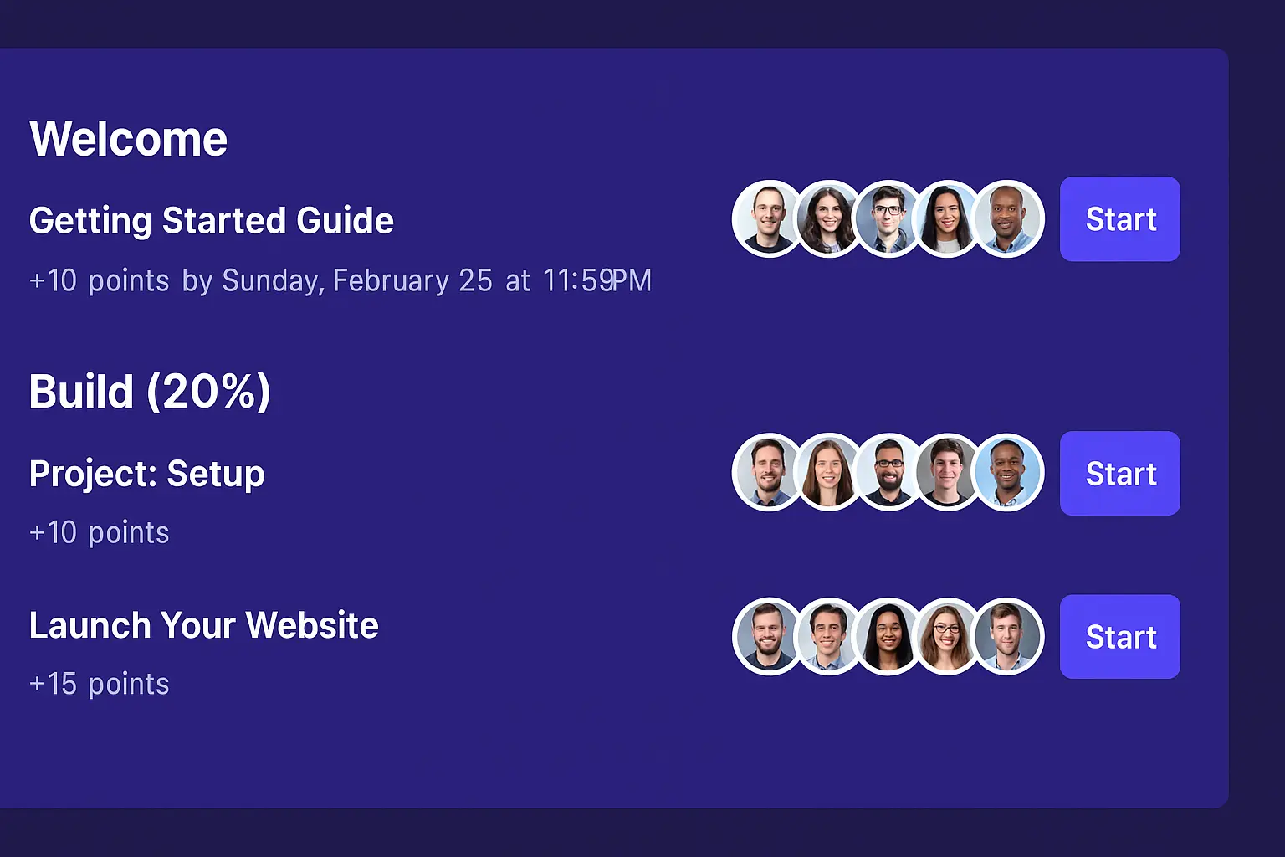Select glasses-wearing avatar in Launch Your Website row
The image size is (1285, 857).
pyautogui.click(x=948, y=636)
